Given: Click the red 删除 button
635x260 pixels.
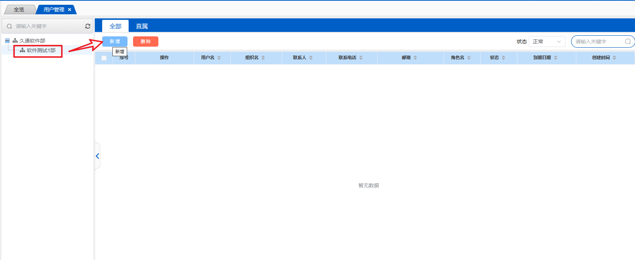Looking at the screenshot, I should 146,41.
